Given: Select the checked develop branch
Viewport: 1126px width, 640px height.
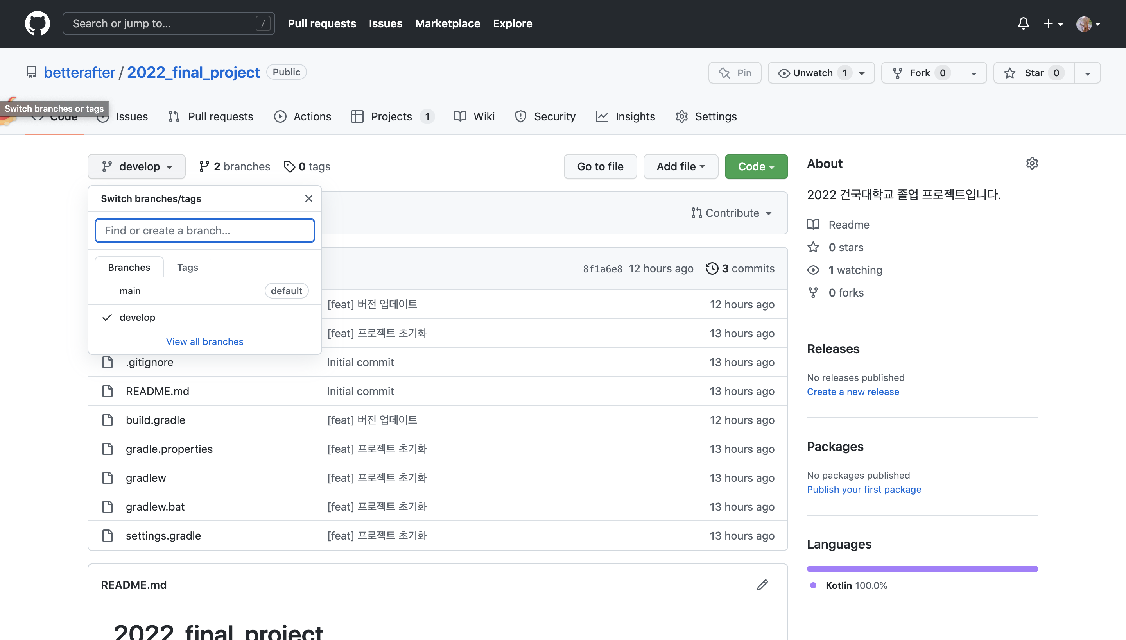Looking at the screenshot, I should pos(204,317).
